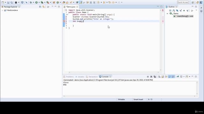Click the Save All toolbar icon
Image resolution: width=204 pixels, height=114 pixels.
pyautogui.click(x=12, y=2)
